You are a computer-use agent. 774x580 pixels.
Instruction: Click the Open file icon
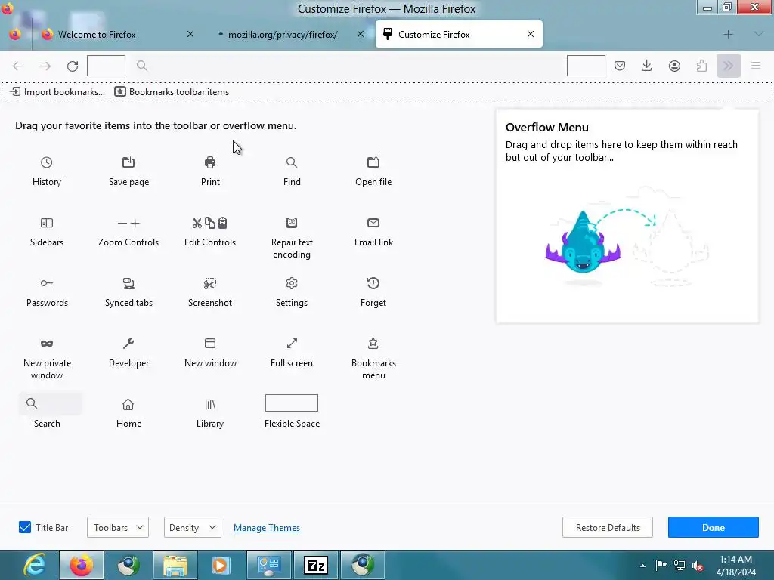point(373,162)
